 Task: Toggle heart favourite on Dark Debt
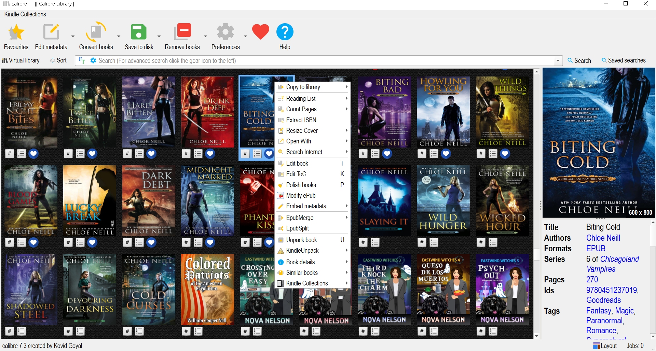point(151,242)
